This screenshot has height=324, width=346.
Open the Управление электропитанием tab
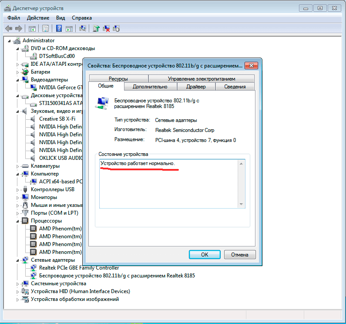point(201,79)
